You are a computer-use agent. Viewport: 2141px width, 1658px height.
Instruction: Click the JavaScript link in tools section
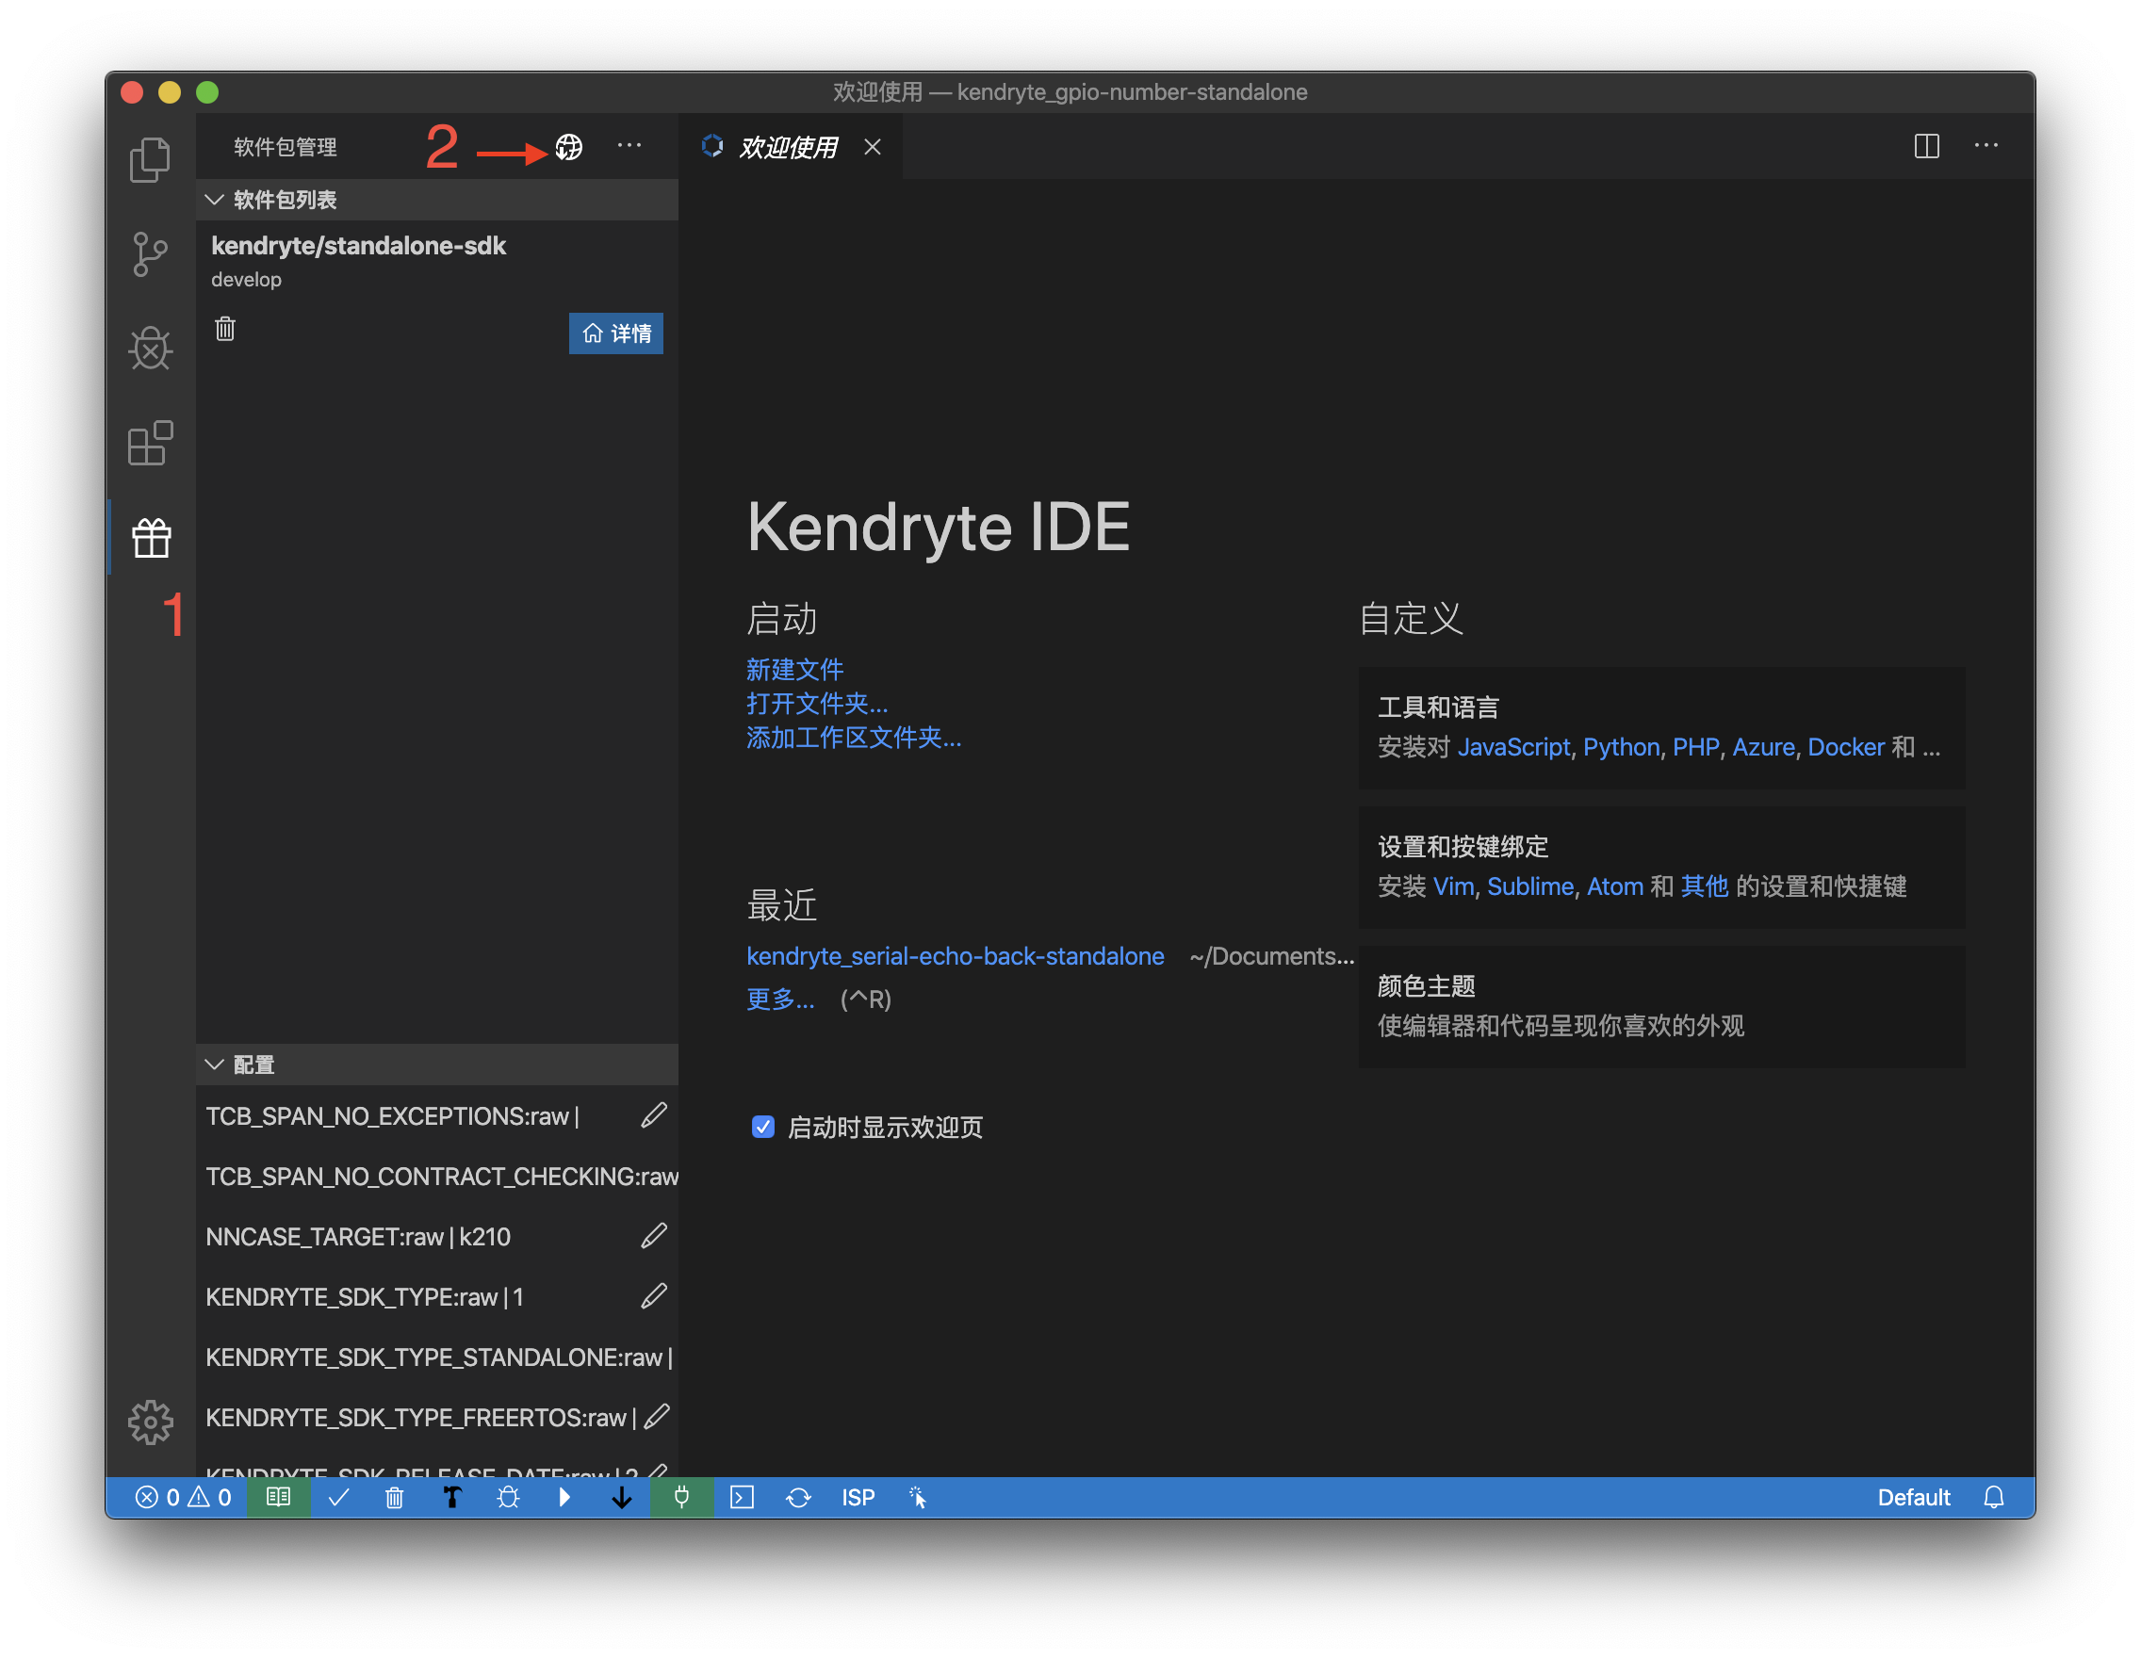[1513, 747]
